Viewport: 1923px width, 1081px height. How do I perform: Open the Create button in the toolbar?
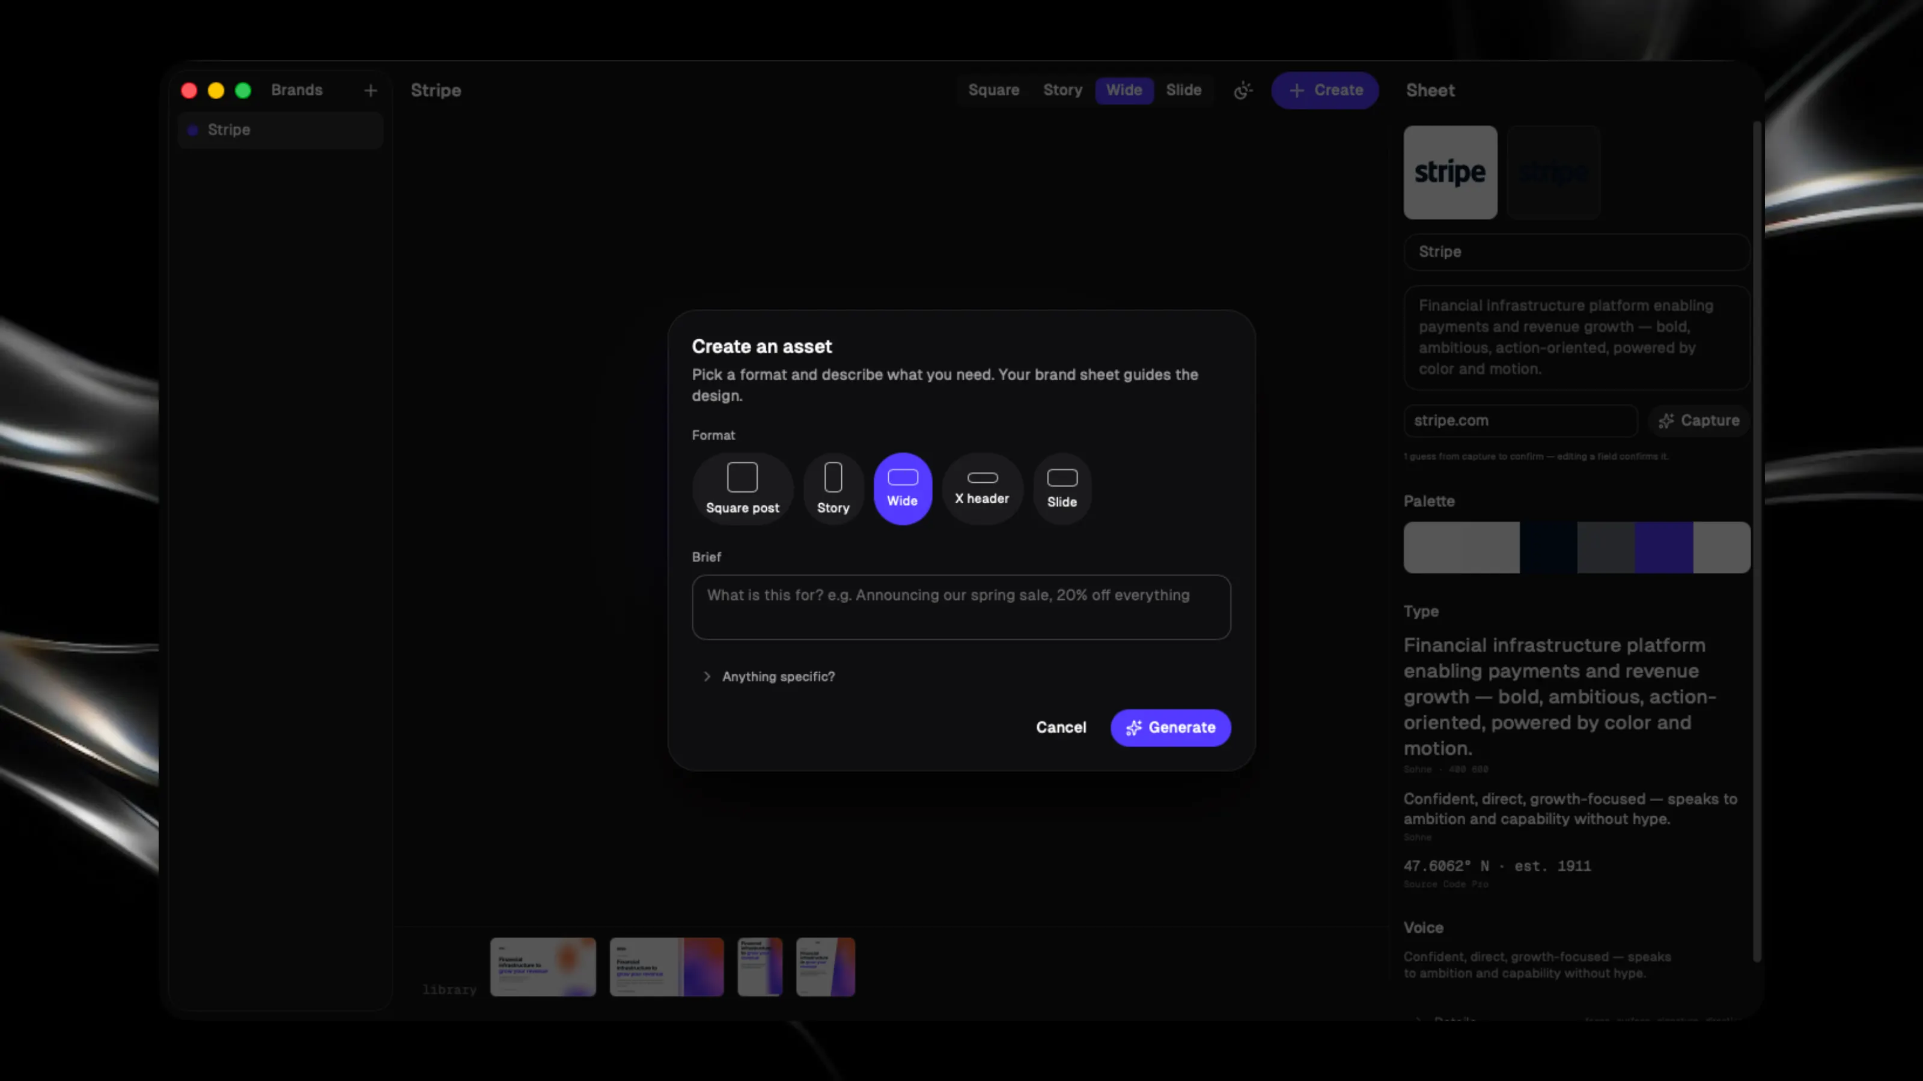(1324, 90)
